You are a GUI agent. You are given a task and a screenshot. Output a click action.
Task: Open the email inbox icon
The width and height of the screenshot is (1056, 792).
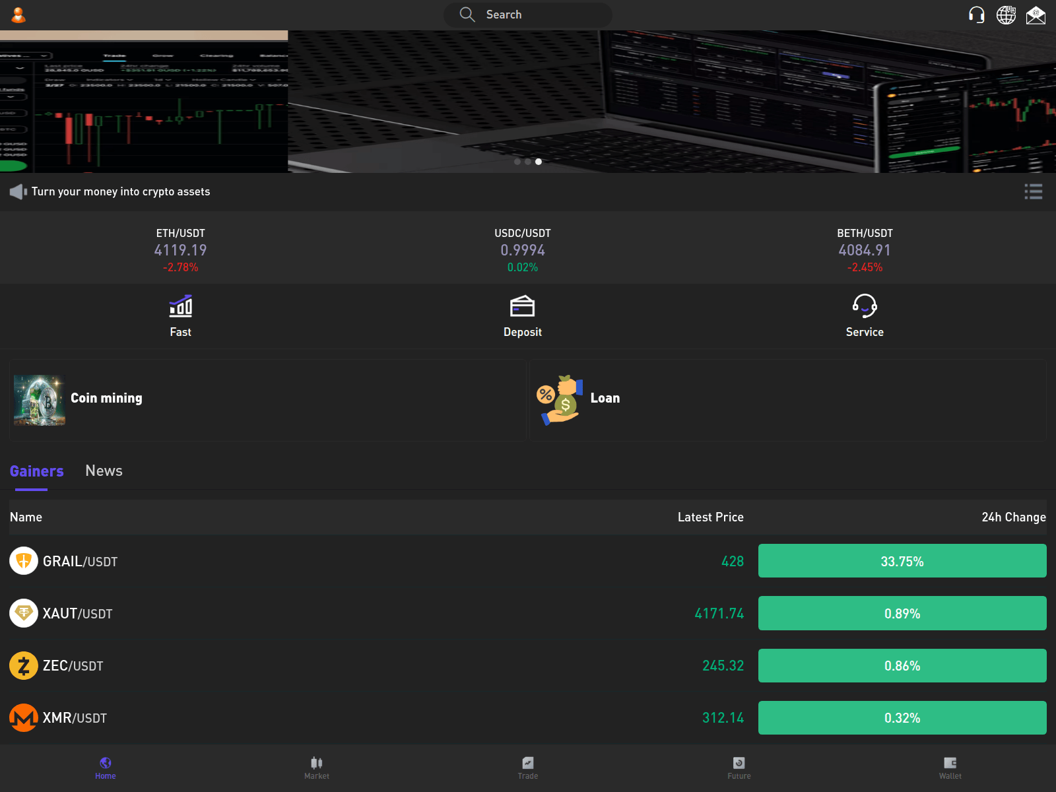pos(1036,15)
